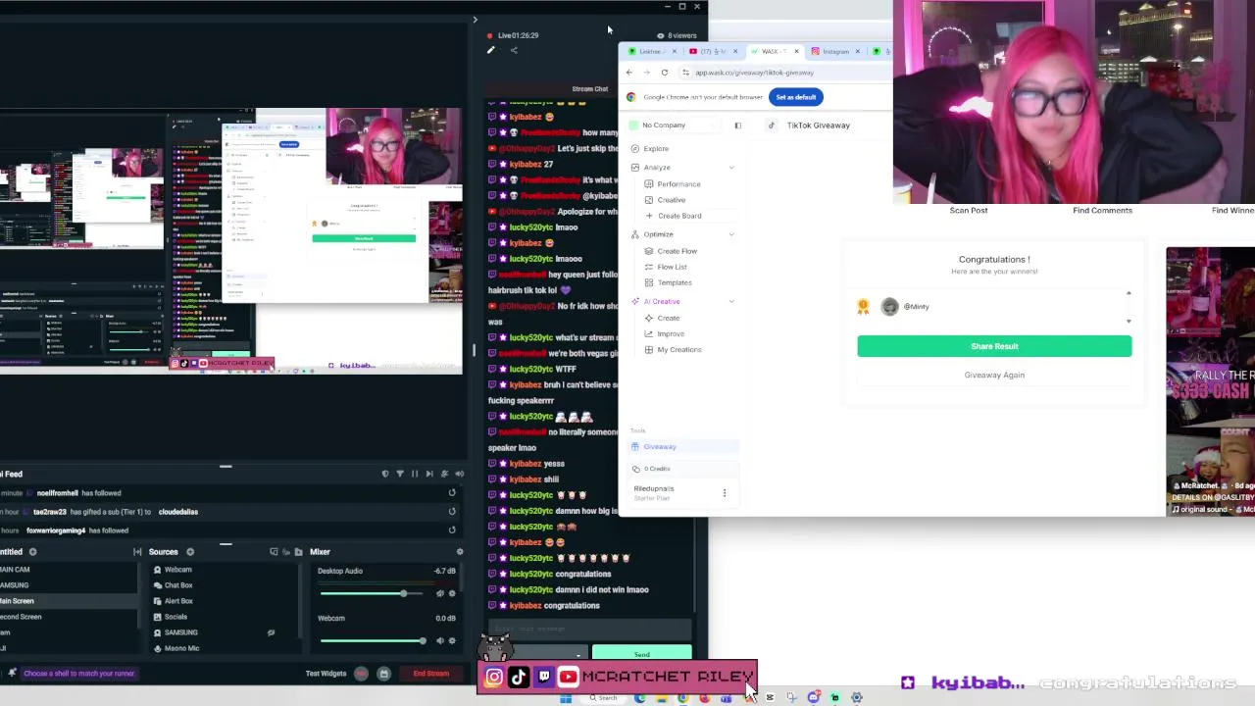1255x706 pixels.
Task: Switch to the YouTube browser tab
Action: click(713, 51)
